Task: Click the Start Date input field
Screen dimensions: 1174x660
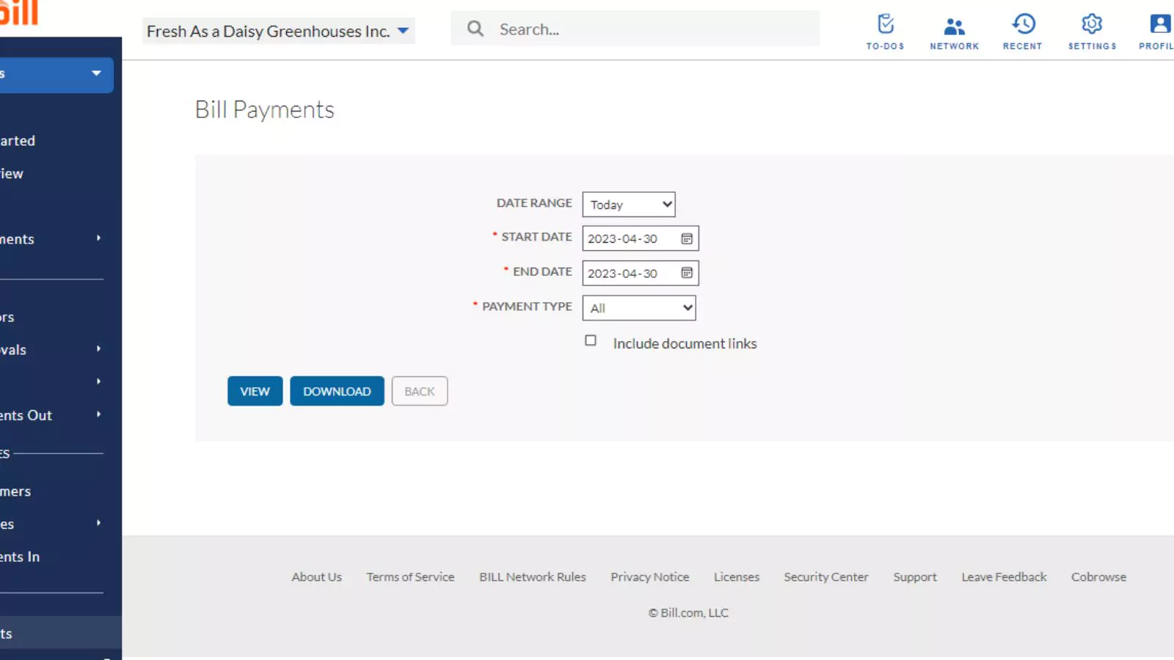Action: click(641, 238)
